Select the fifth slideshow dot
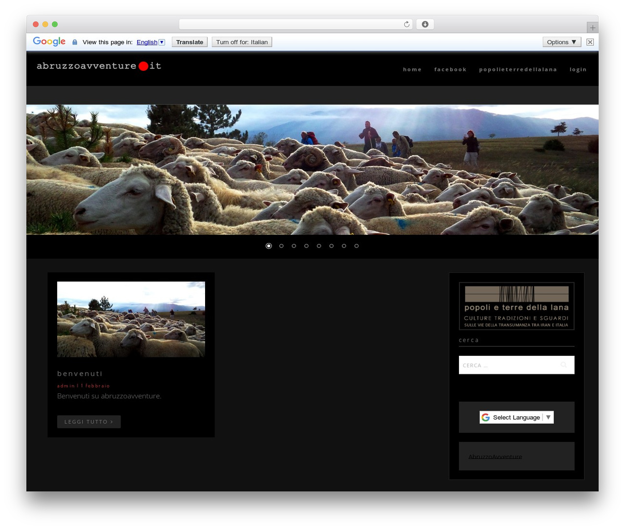 319,246
